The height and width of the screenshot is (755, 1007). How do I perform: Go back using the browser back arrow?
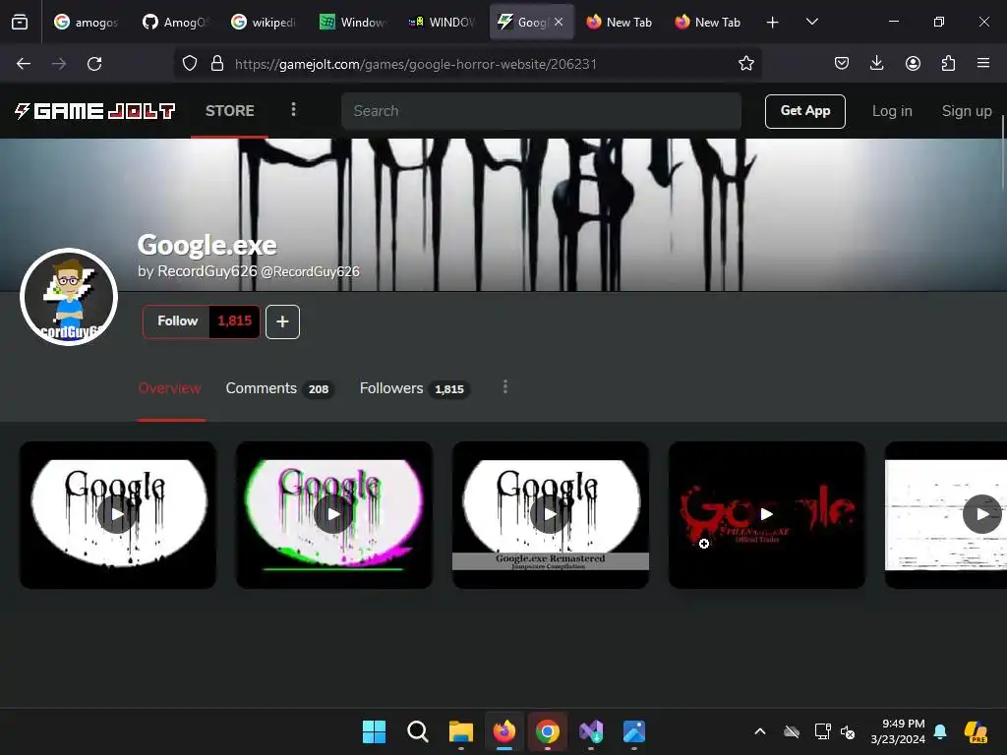24,64
